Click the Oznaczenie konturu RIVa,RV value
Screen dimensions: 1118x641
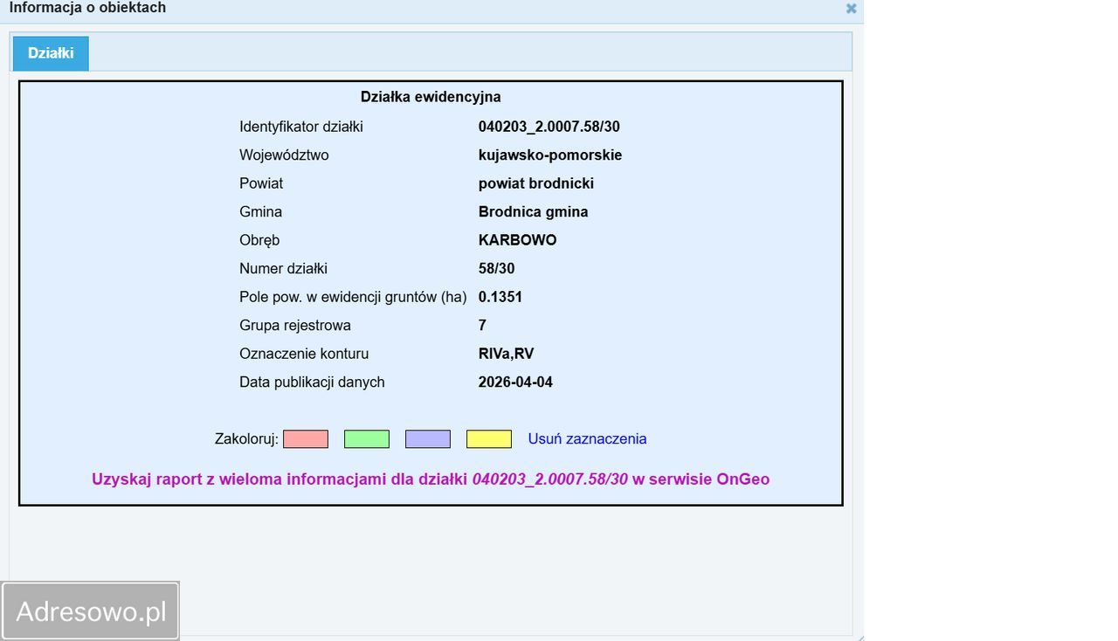(507, 354)
